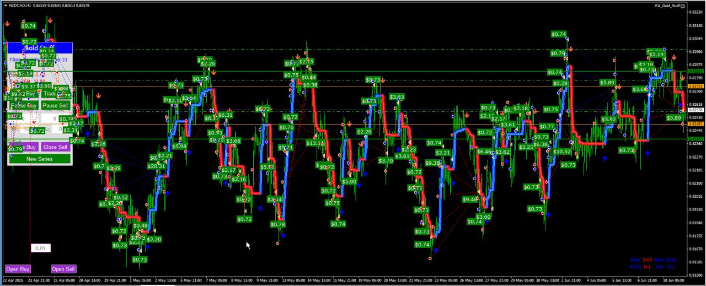Click the $3.63 profit label
Viewport: 706px width, 286px height.
pos(397,97)
